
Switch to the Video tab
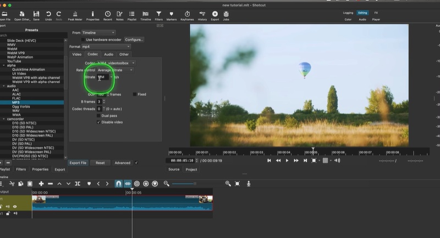tap(76, 54)
